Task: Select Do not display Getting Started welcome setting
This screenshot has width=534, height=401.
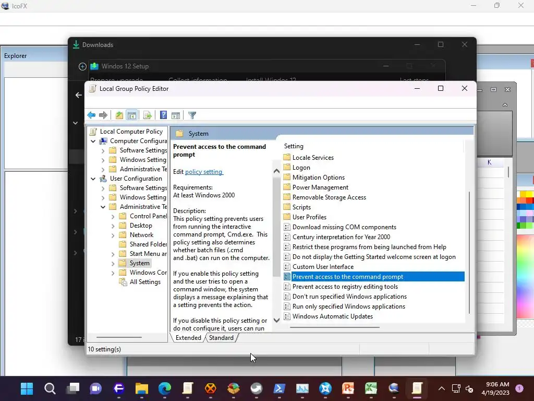Action: pos(374,257)
